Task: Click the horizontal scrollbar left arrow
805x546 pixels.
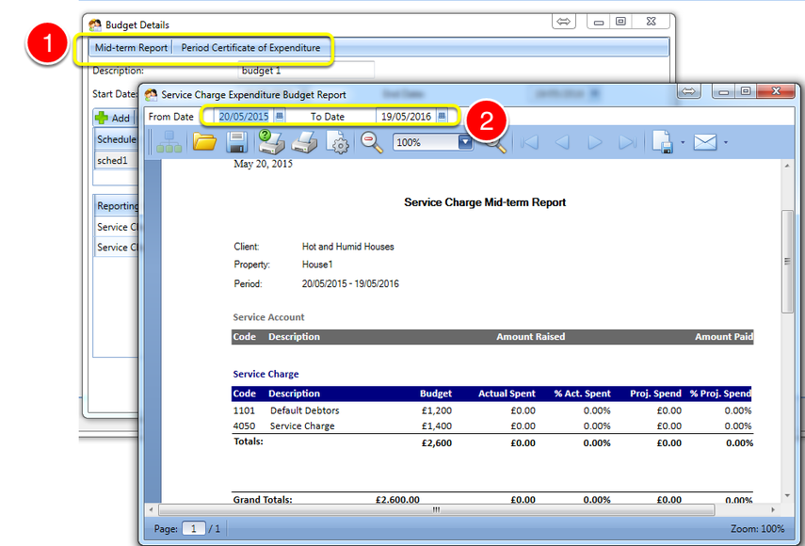Action: [151, 509]
